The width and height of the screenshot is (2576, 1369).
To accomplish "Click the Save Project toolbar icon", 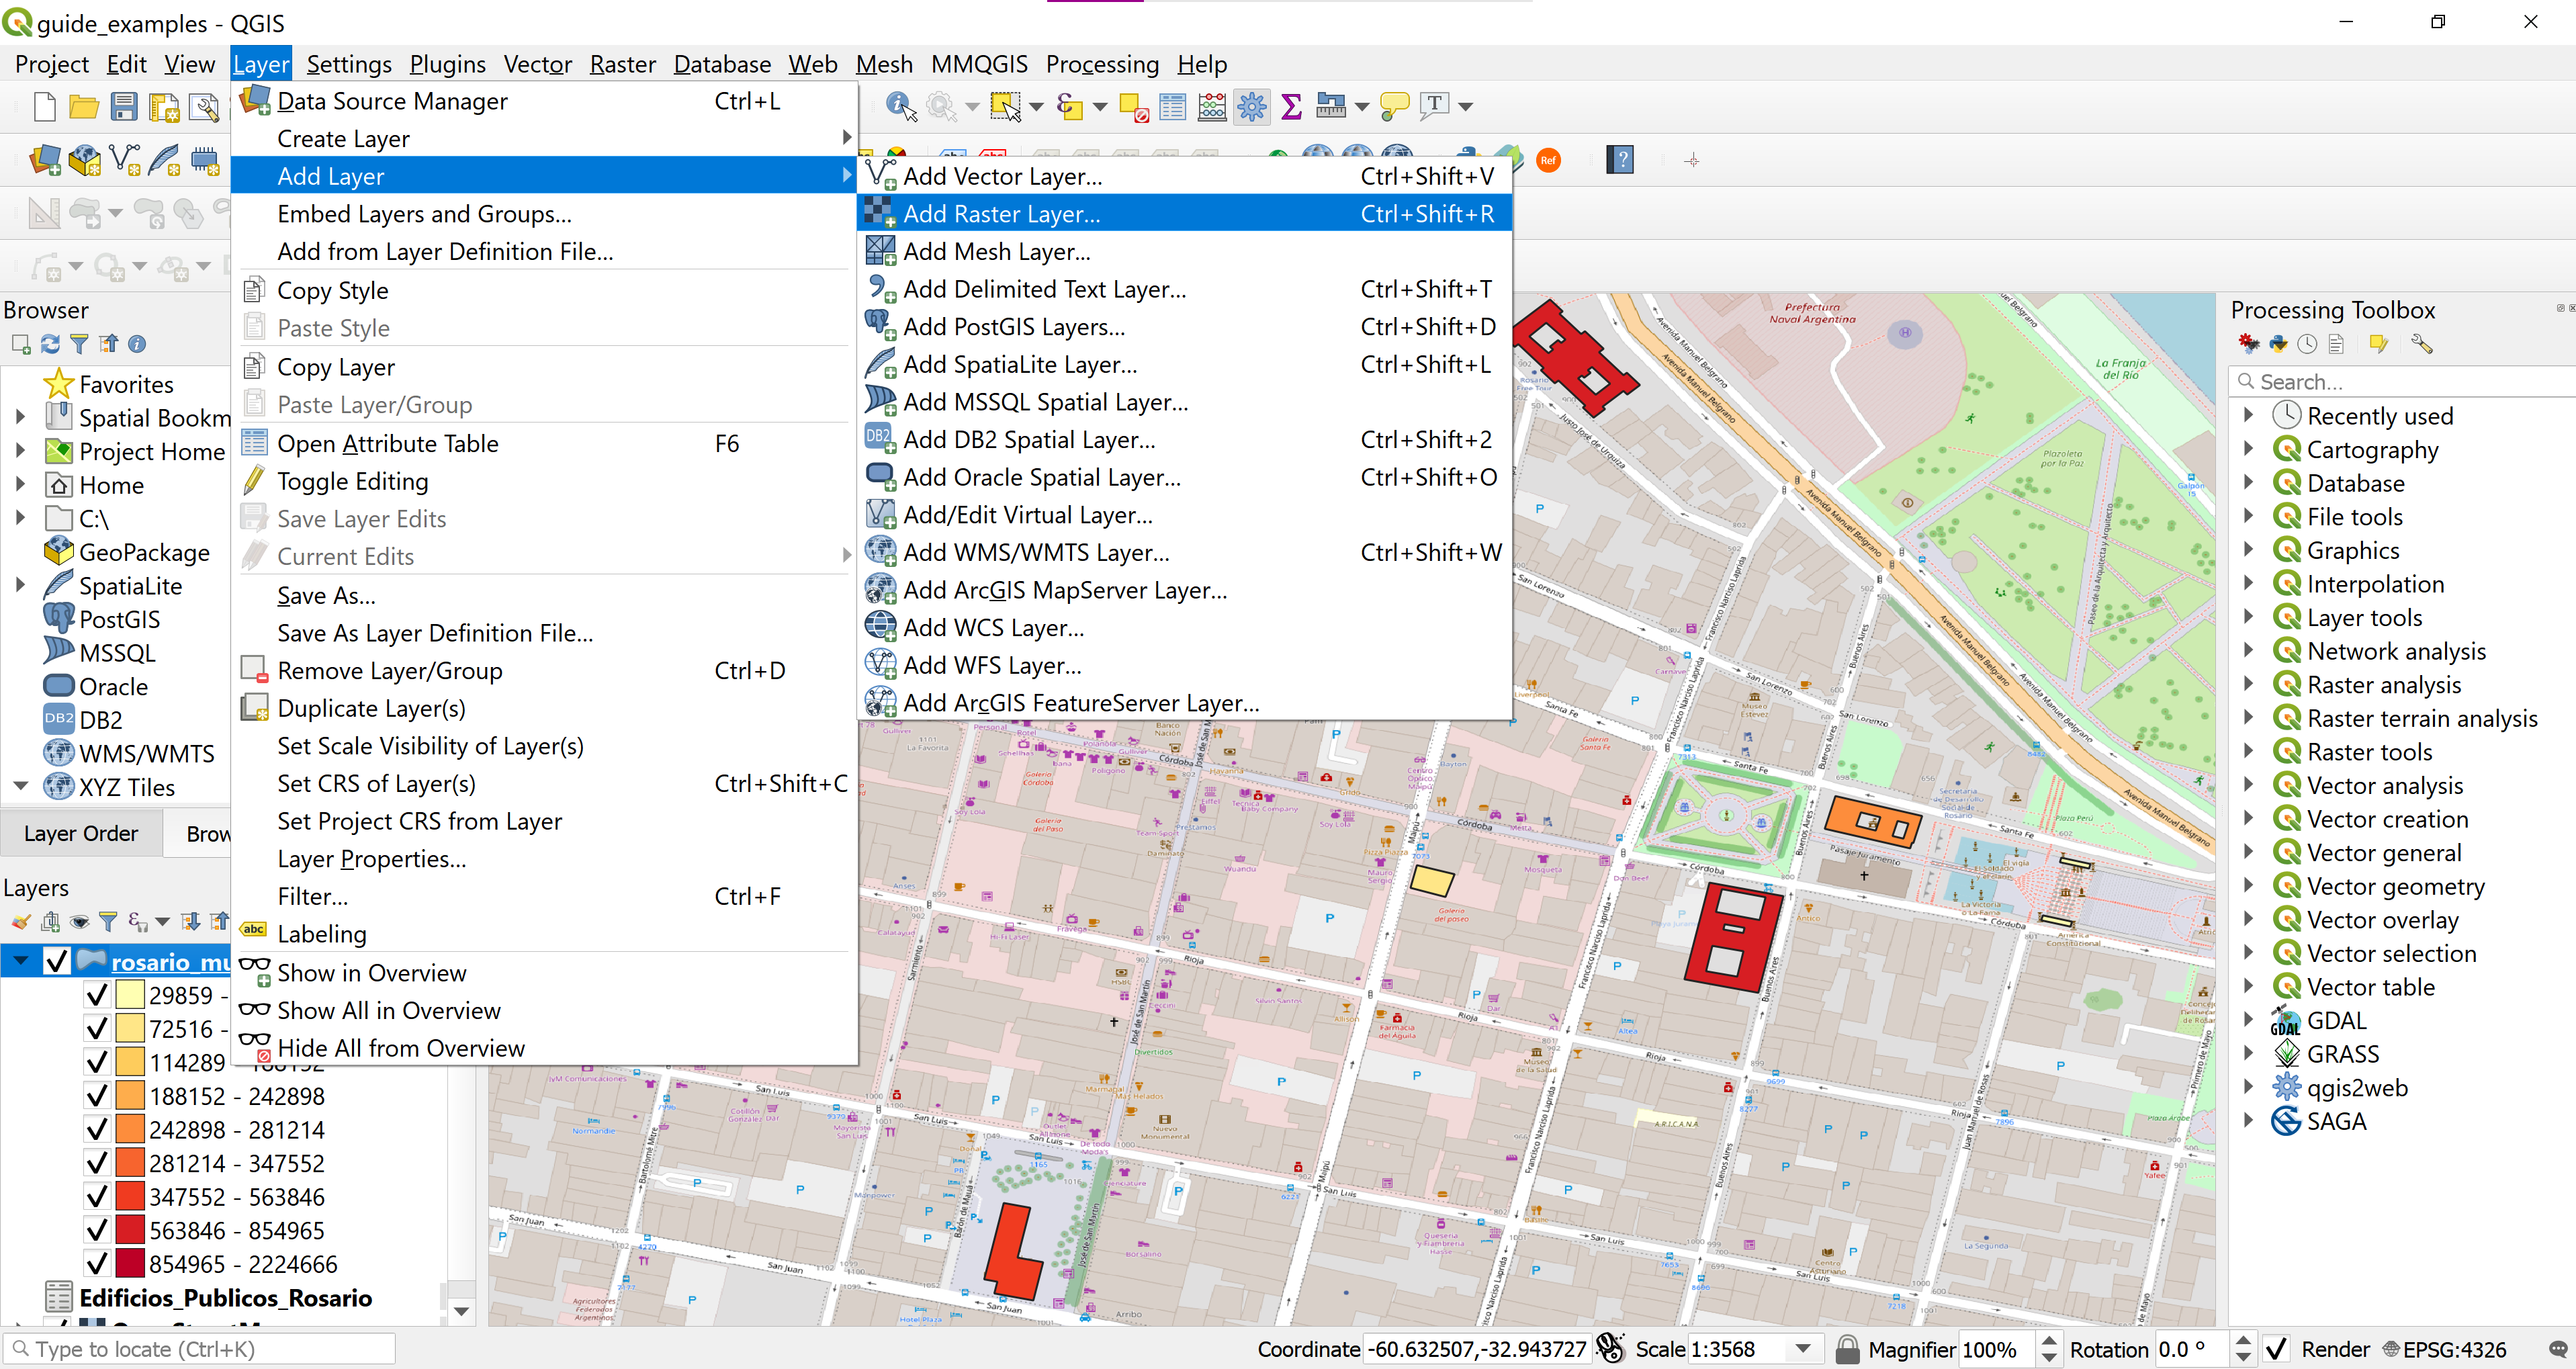I will point(124,106).
